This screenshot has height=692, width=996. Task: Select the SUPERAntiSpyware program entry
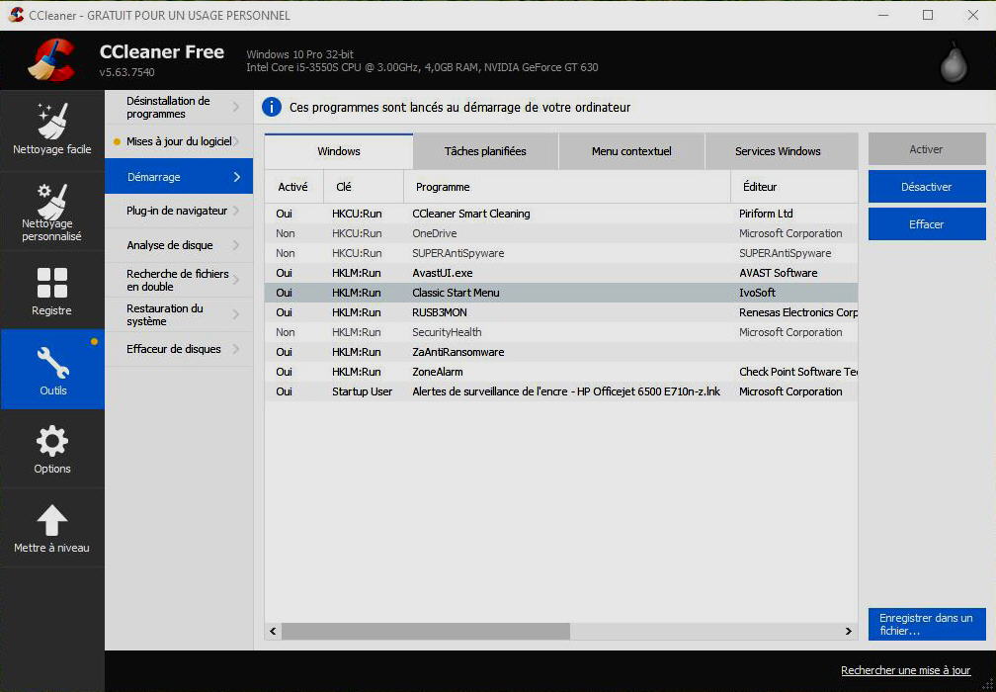pos(561,253)
